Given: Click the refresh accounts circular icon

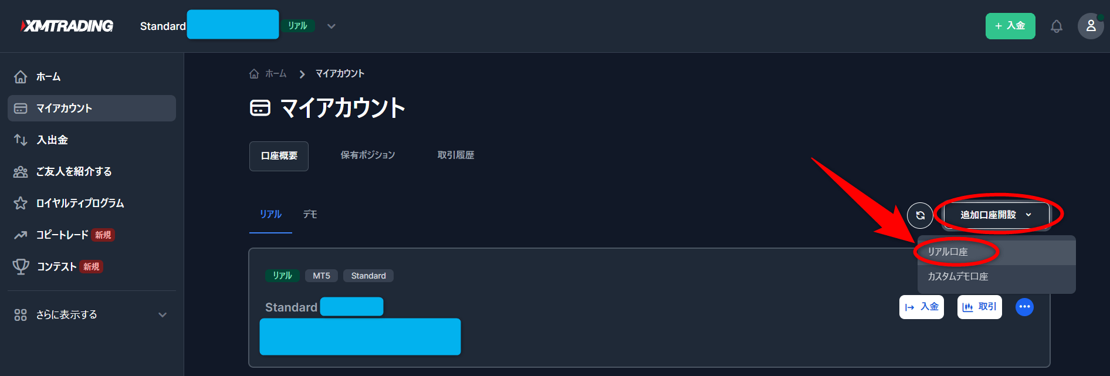Looking at the screenshot, I should (x=920, y=215).
